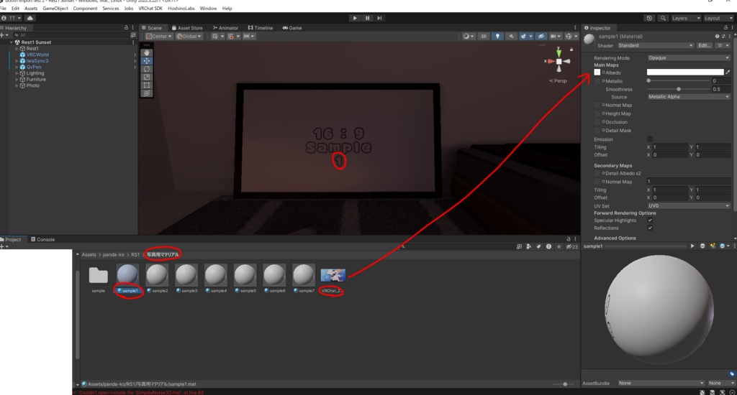Screen dimensions: 737x395
Task: Click the Pause button in top toolbar
Action: (x=367, y=18)
